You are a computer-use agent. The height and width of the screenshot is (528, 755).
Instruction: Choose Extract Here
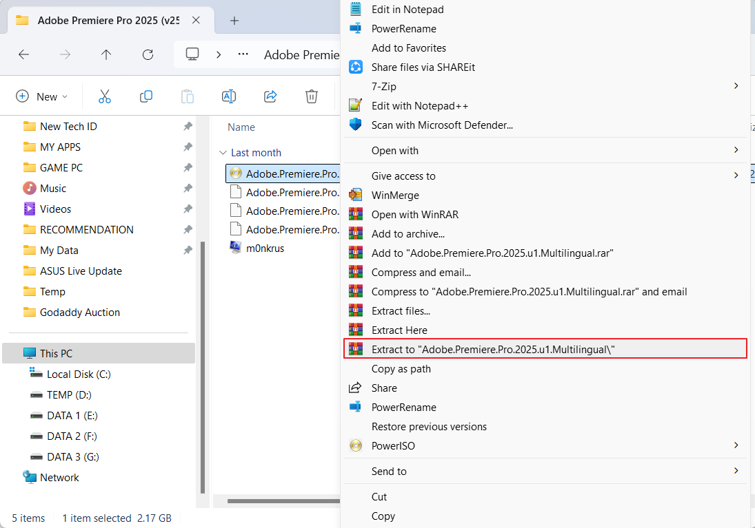[545, 330]
